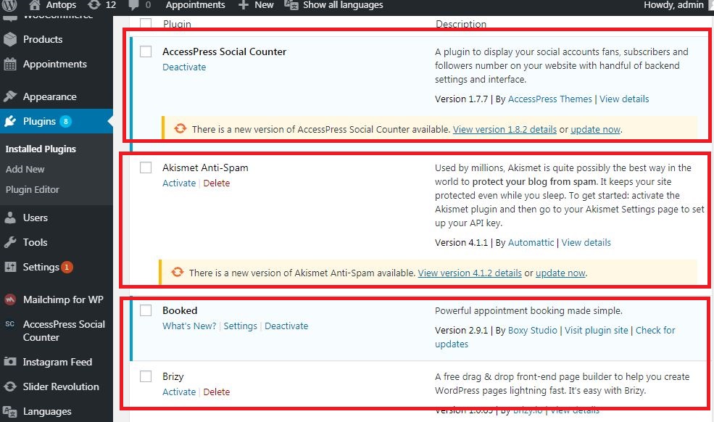Screen dimensions: 714x422
Task: Click the updates refresh icon showing 12
Action: (x=94, y=5)
